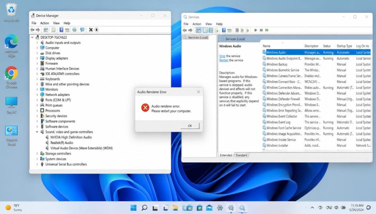
Task: Click the blue Help icon in Device Manager toolbar
Action: [x=61, y=30]
